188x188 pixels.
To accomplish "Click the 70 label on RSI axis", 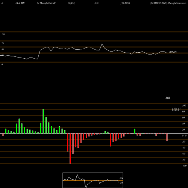I will 3,43.
